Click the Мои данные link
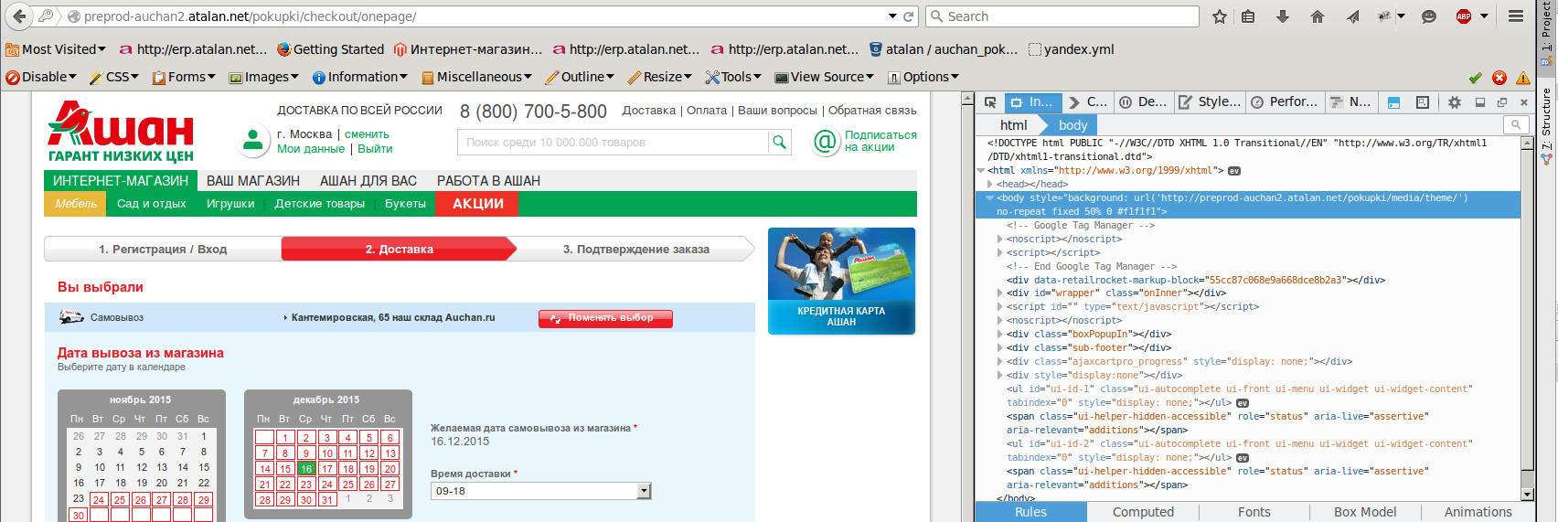 tap(311, 148)
